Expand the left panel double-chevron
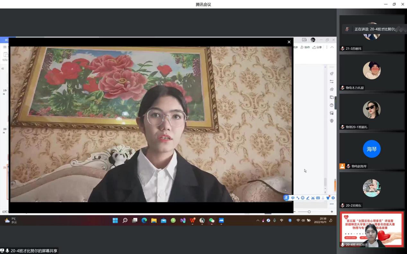The width and height of the screenshot is (407, 254). (3, 69)
